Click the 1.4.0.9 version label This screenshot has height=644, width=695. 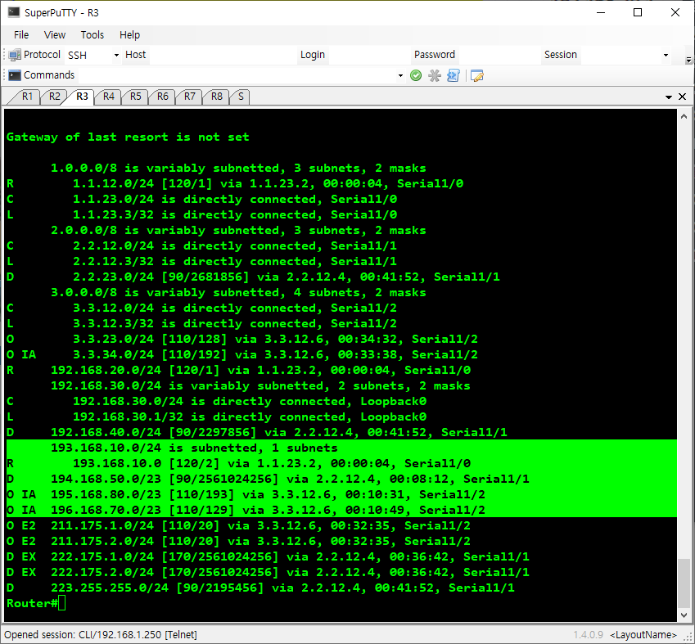tap(589, 635)
